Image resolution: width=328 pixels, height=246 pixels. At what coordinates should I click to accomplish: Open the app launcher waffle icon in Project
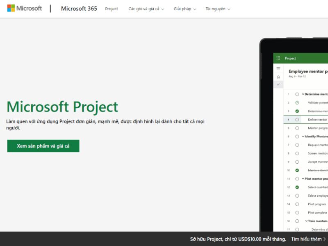278,58
